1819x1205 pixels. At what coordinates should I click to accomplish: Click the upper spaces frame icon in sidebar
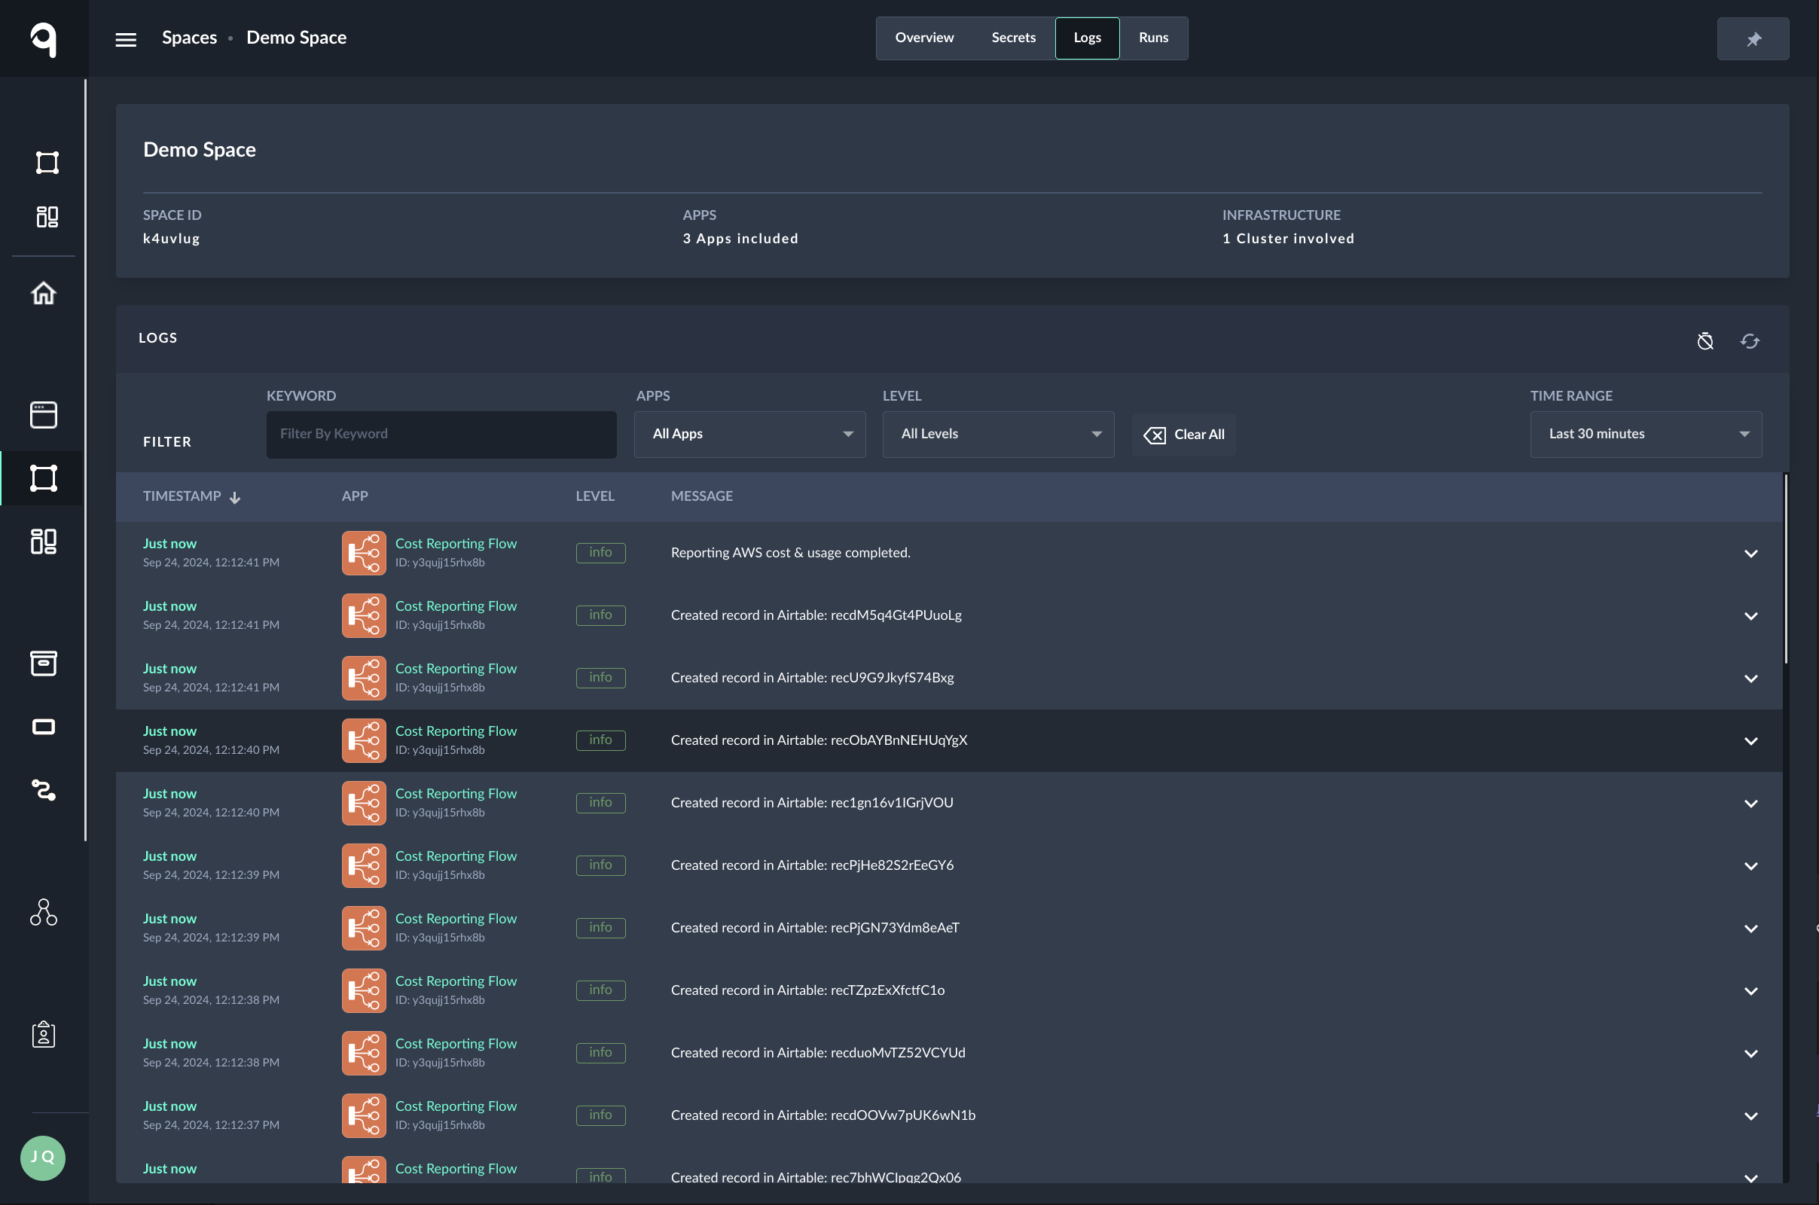47,162
